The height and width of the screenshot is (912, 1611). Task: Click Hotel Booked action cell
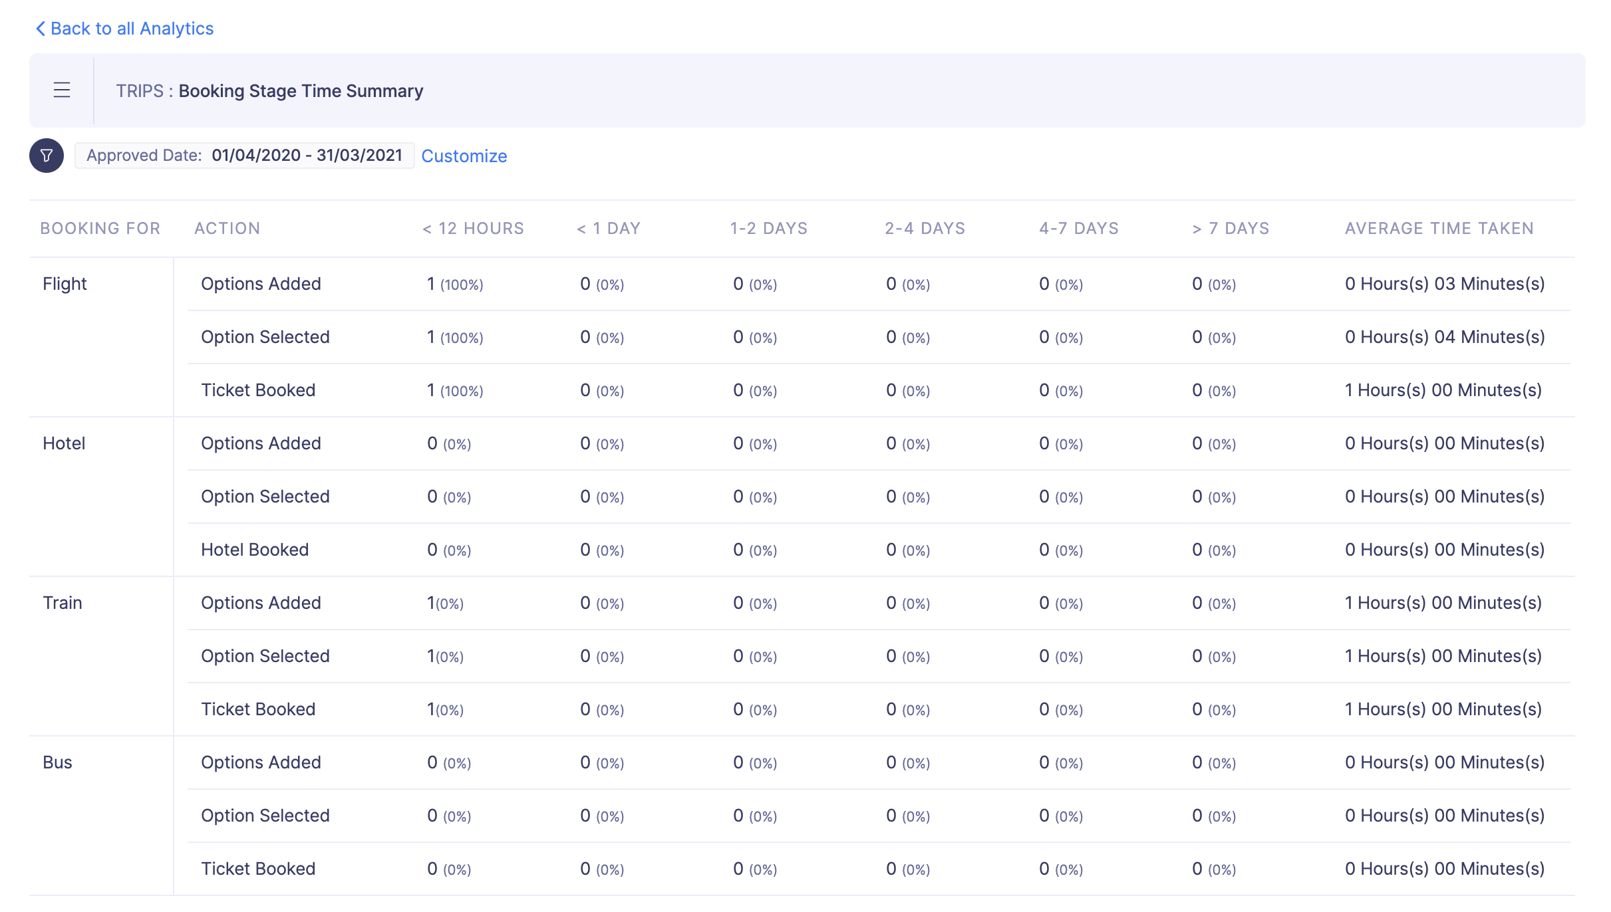[x=255, y=550]
